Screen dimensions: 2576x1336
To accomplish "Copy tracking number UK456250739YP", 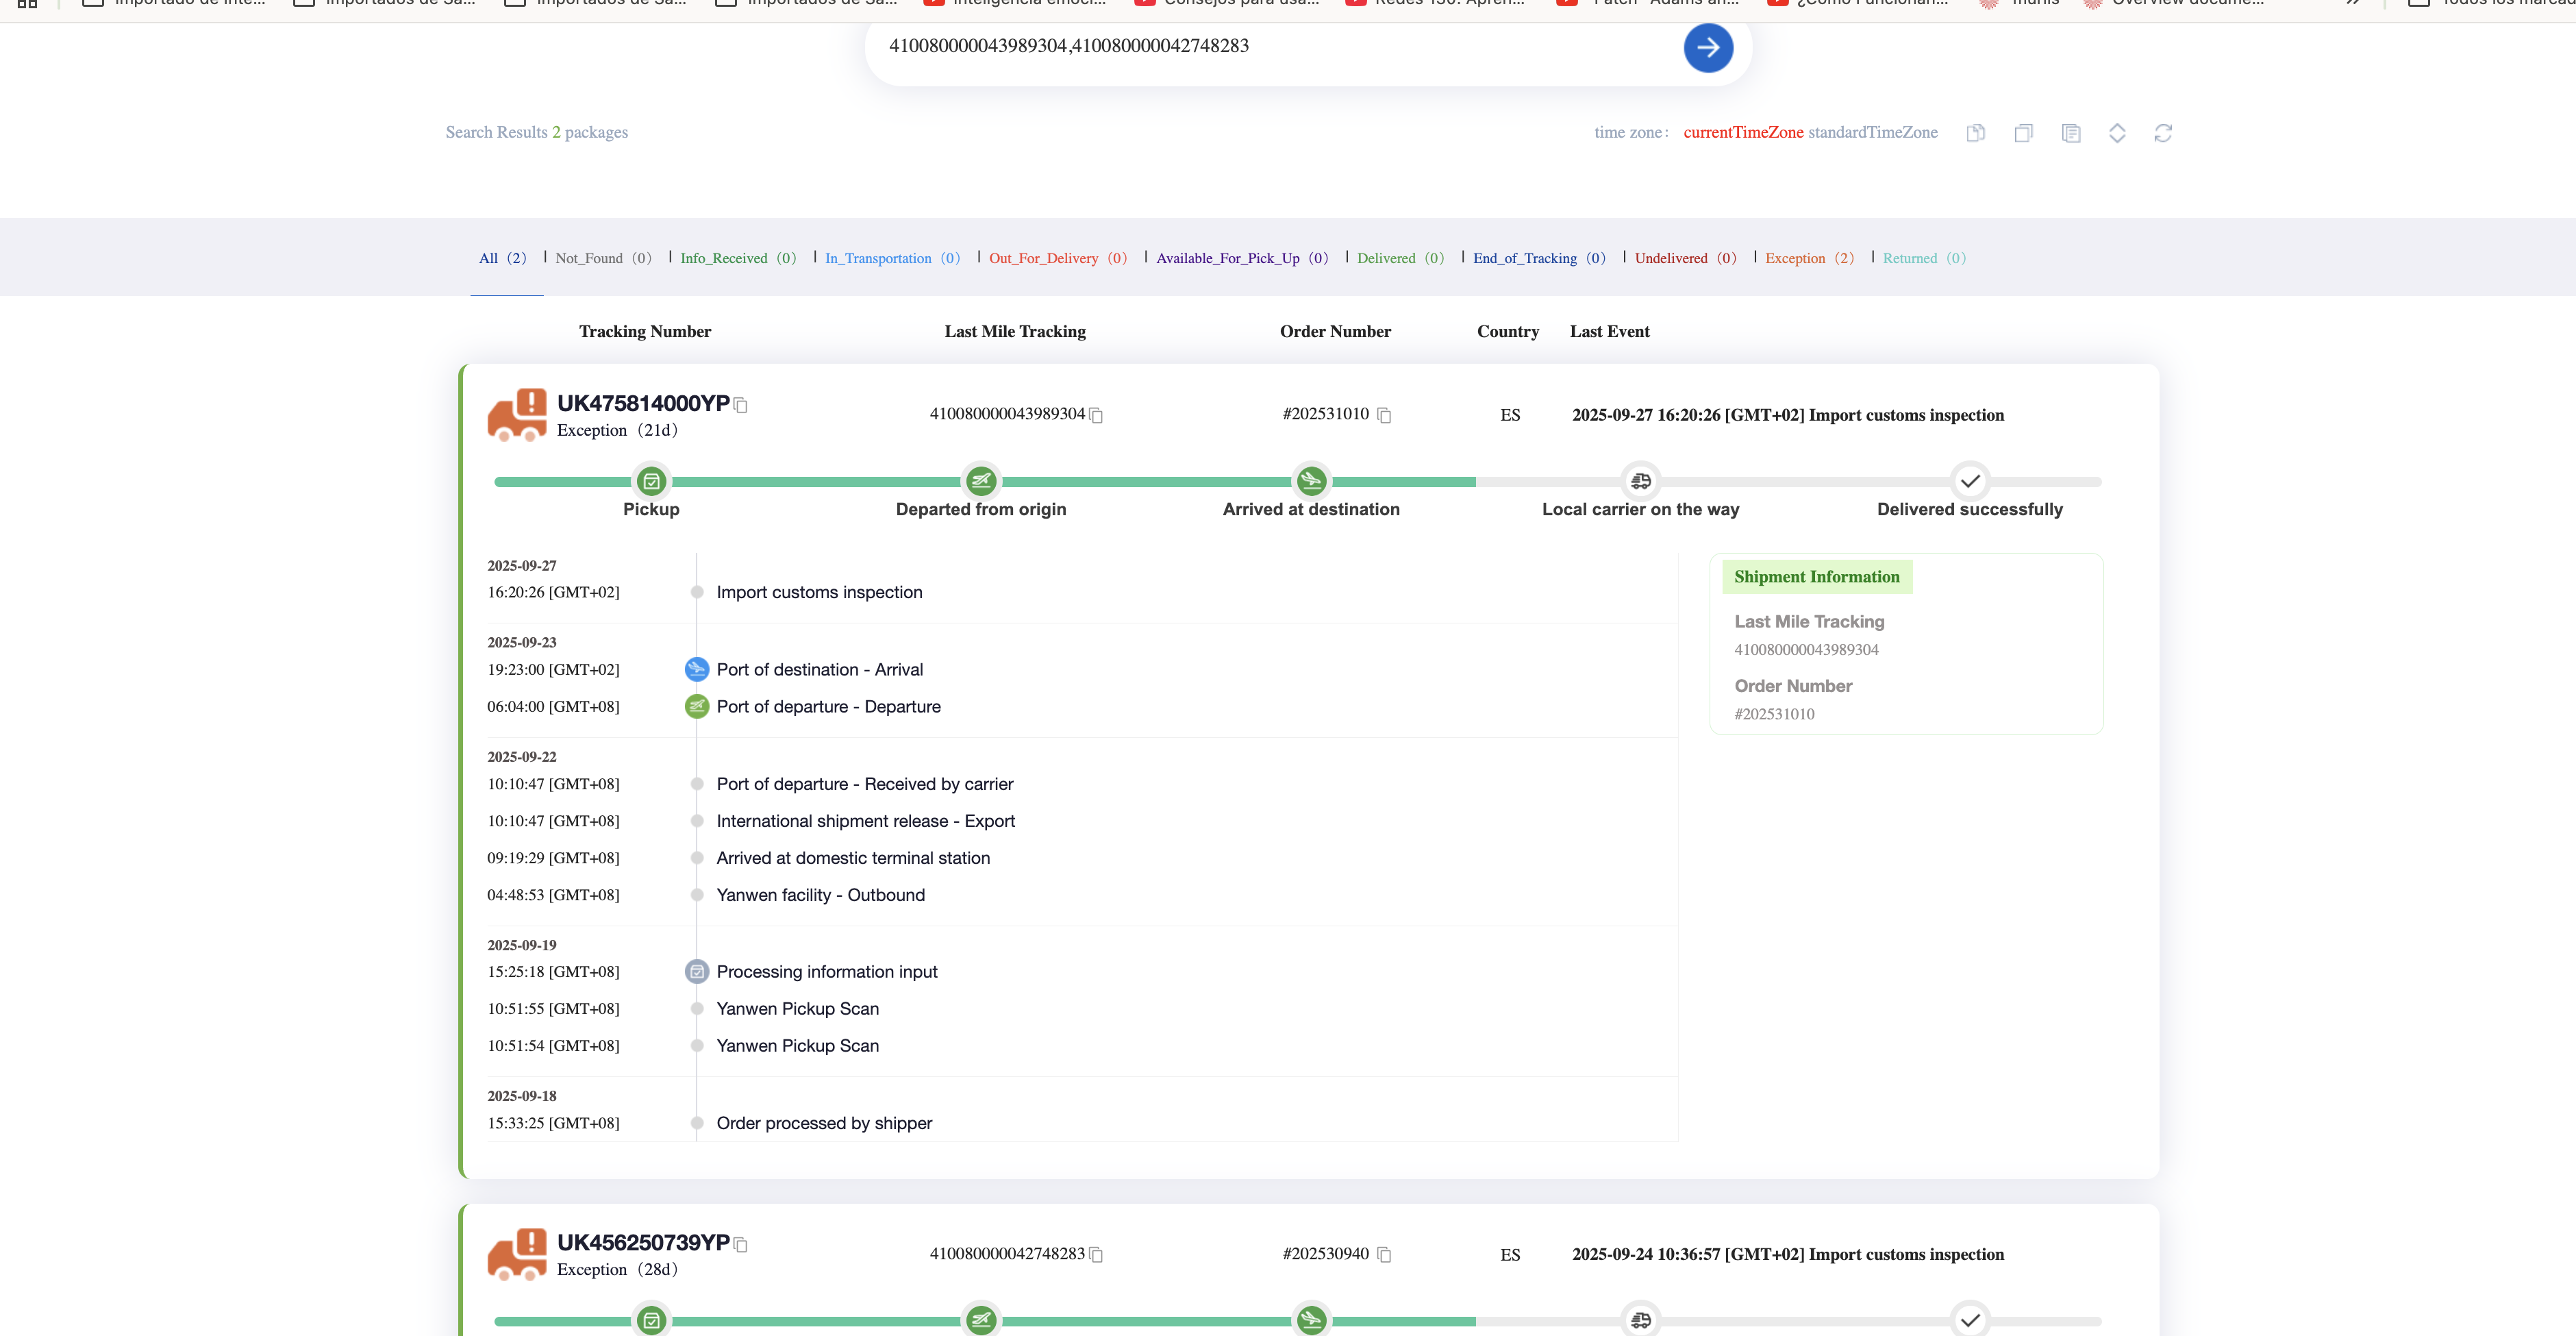I will [x=741, y=1245].
